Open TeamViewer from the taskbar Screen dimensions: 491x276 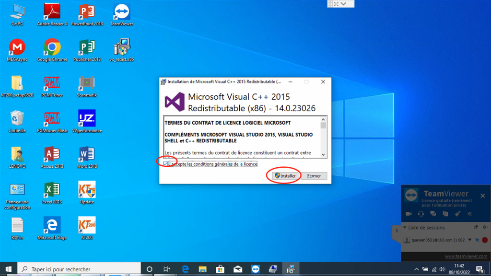pyautogui.click(x=255, y=269)
